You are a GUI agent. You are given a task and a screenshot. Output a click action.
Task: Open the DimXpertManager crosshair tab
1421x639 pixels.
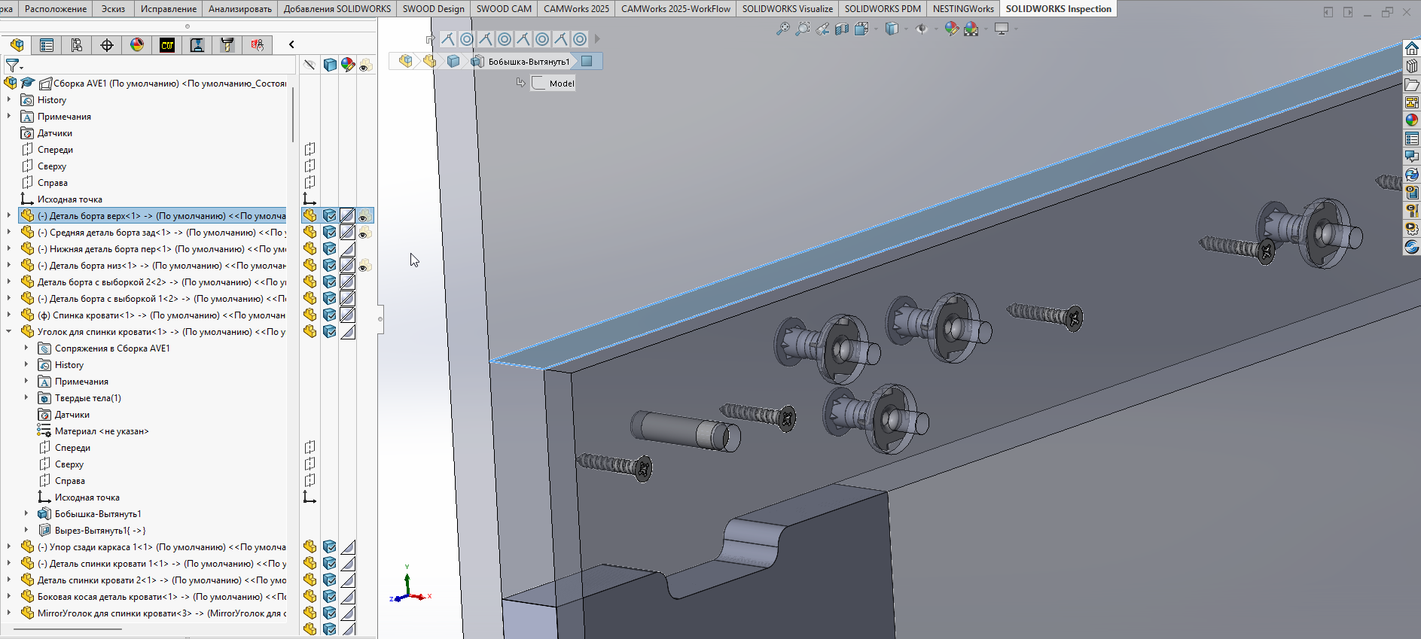(x=107, y=45)
